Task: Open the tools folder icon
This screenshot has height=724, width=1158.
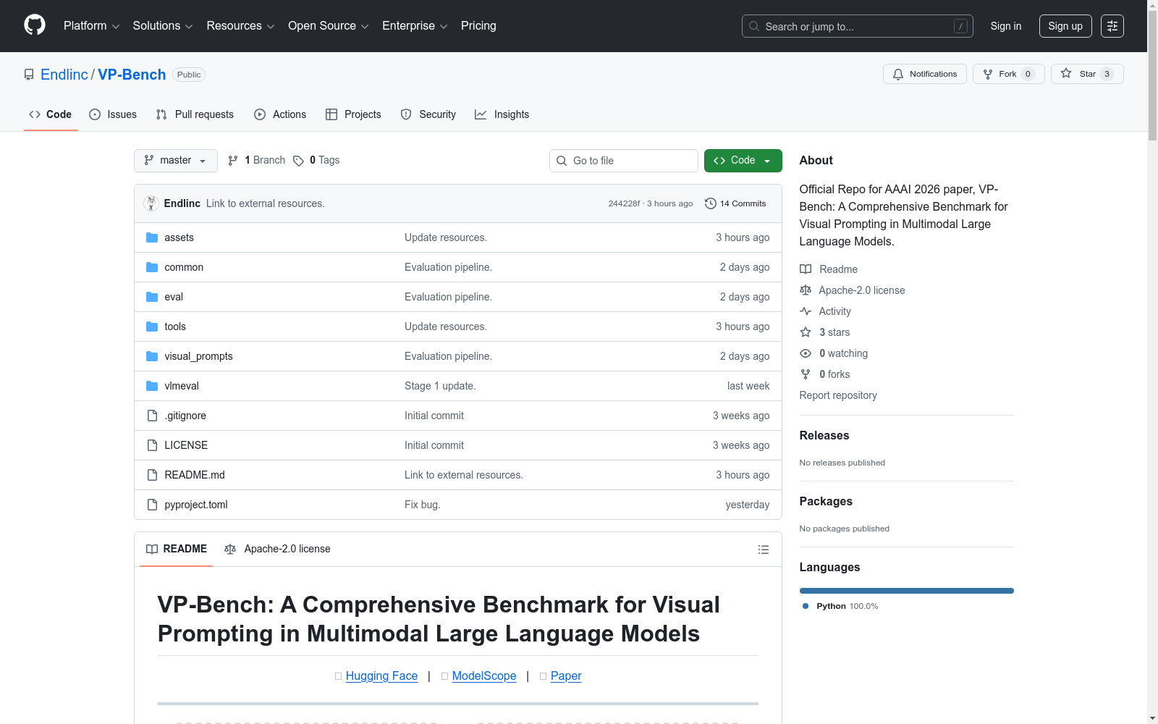Action: (152, 327)
